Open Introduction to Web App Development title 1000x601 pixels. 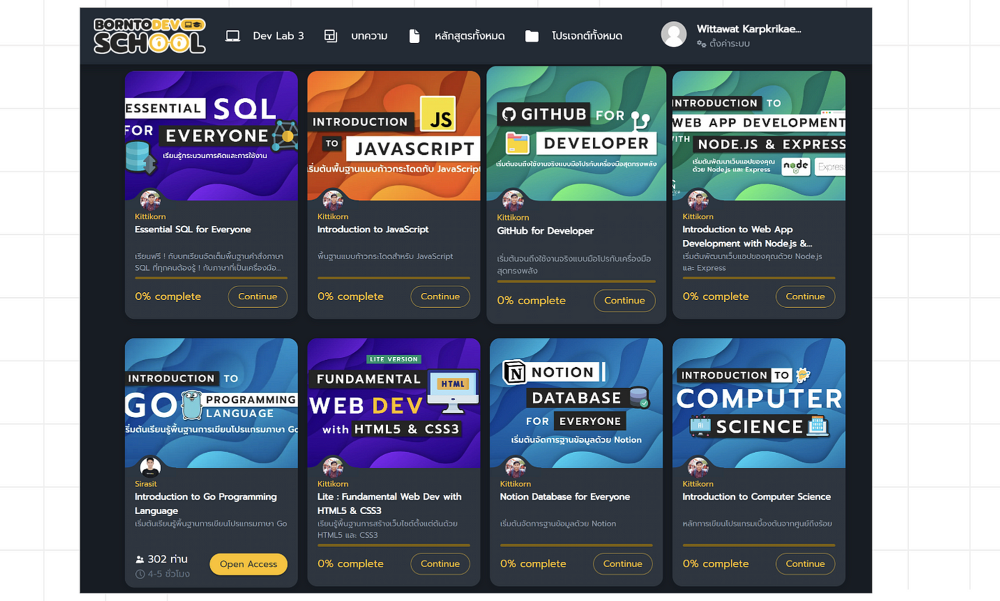(747, 236)
